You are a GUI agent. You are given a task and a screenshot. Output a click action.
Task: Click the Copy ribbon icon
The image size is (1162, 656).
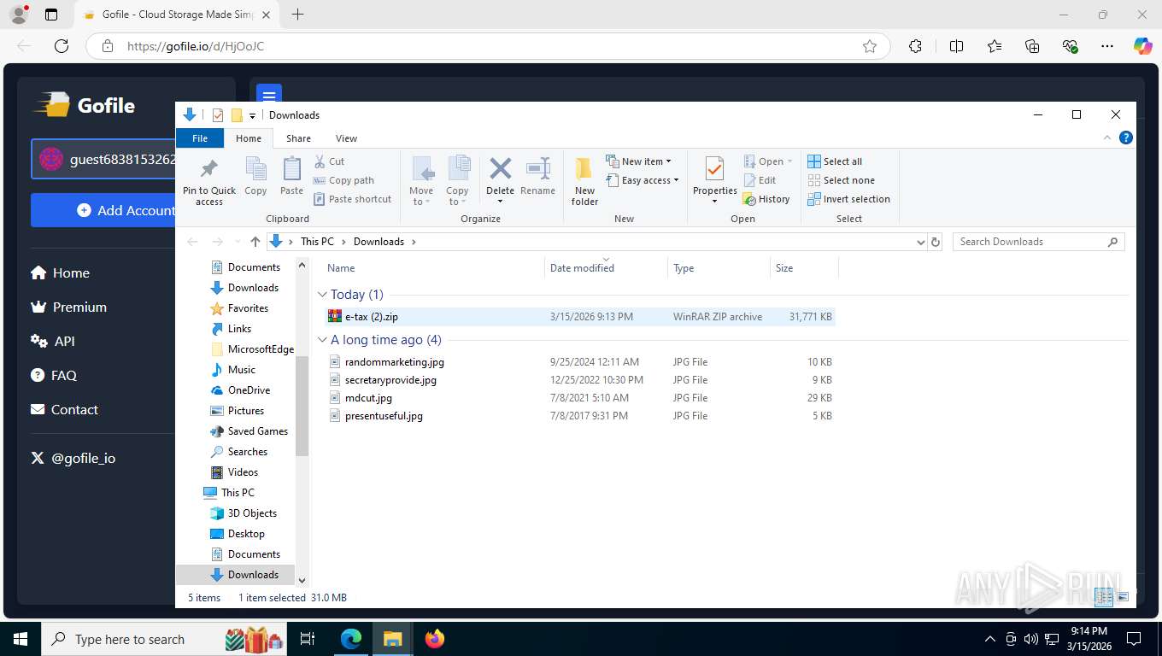255,168
